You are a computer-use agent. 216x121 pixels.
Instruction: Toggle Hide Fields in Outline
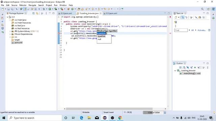(x=188, y=67)
